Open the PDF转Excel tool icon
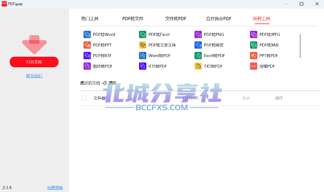Viewport: 324px width, 192px height. [x=143, y=34]
